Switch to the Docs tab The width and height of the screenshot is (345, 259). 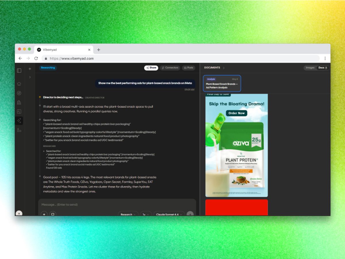323,68
